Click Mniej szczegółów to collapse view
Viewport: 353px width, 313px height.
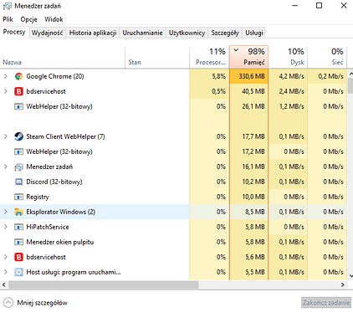(x=42, y=303)
